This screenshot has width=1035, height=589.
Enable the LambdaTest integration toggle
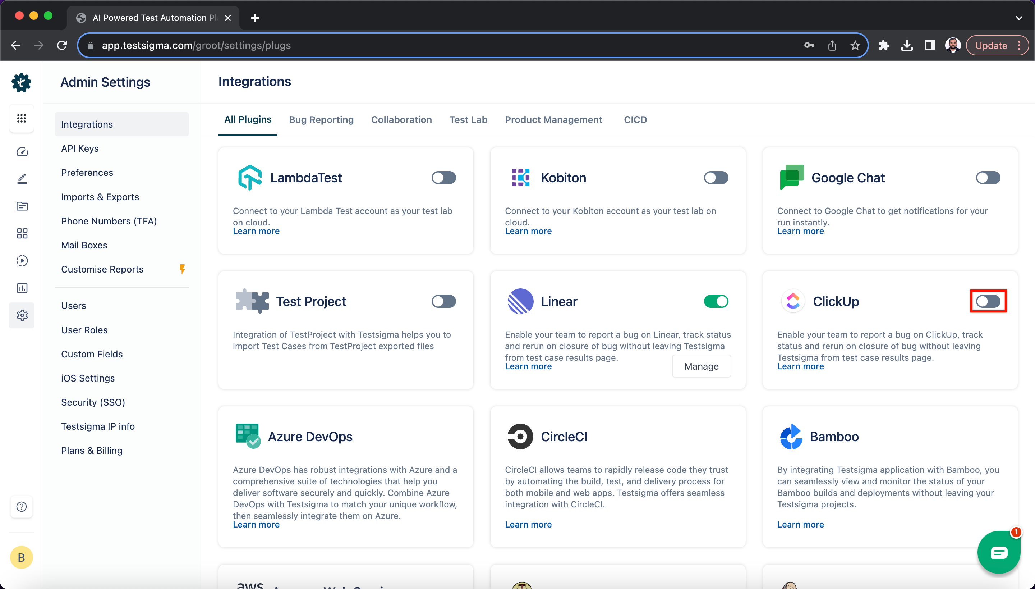pos(443,178)
